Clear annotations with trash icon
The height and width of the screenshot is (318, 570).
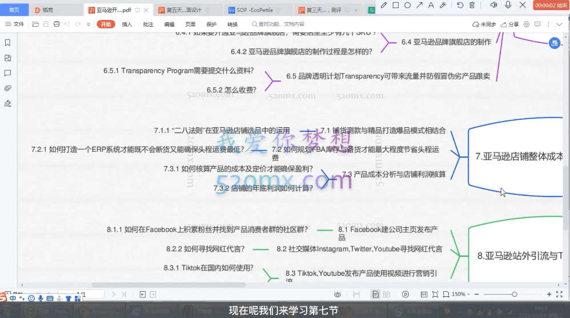[x=472, y=5]
